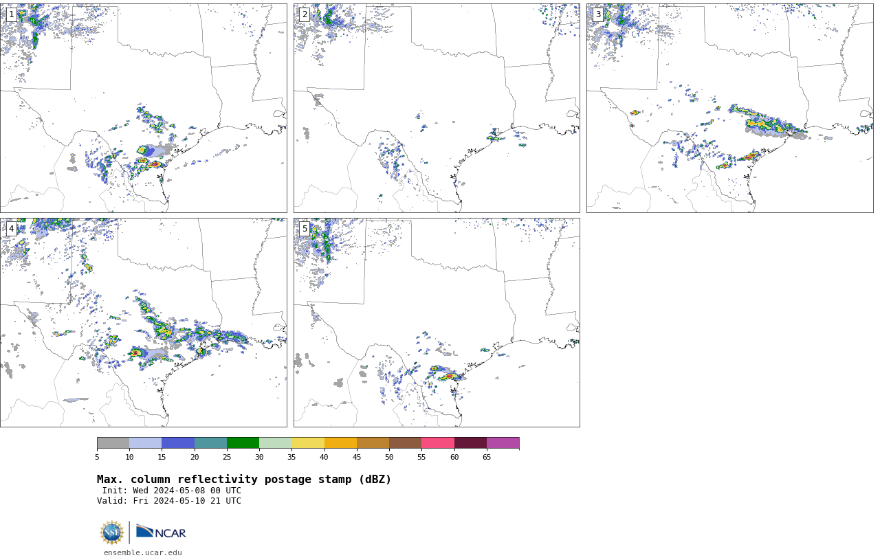Click the colorbar tick label 30
880x560 pixels.
tap(259, 457)
